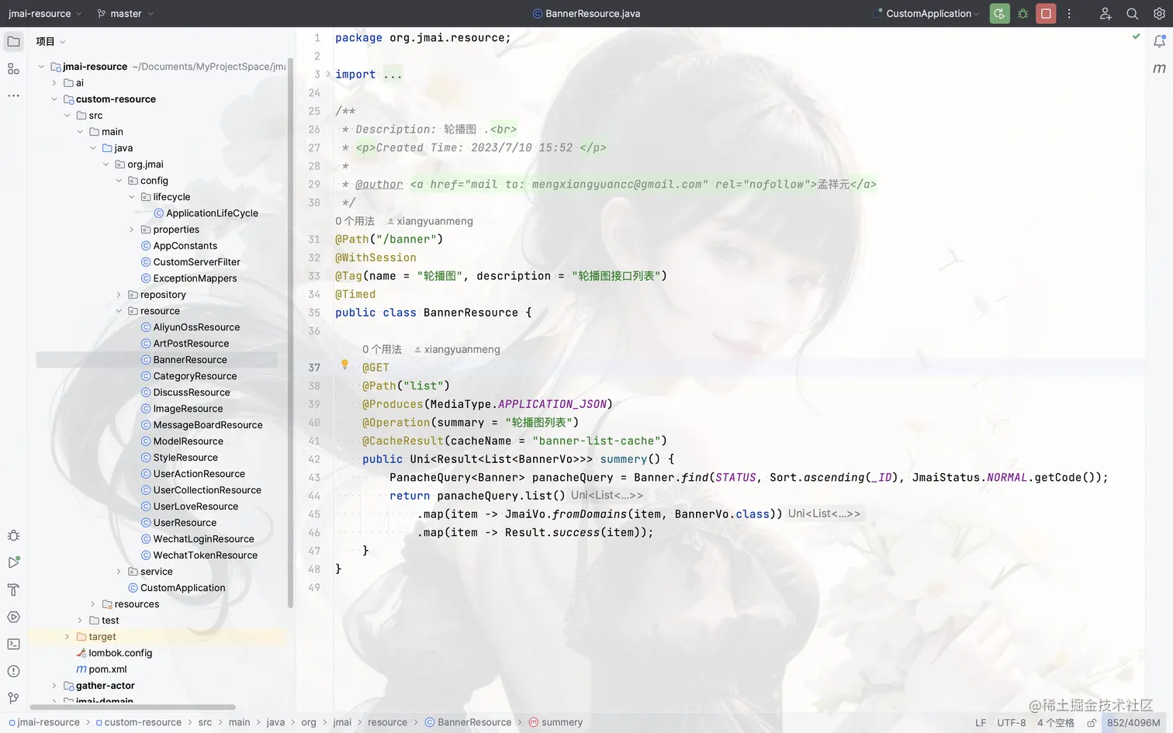Select CustomApplication class in tree
Screen dimensions: 1173x733
click(183, 588)
